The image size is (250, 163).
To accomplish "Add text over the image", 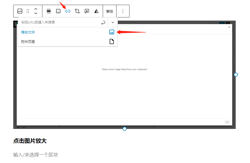I will [87, 11].
